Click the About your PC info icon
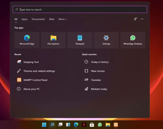This screenshot has height=129, width=163. coord(19,89)
